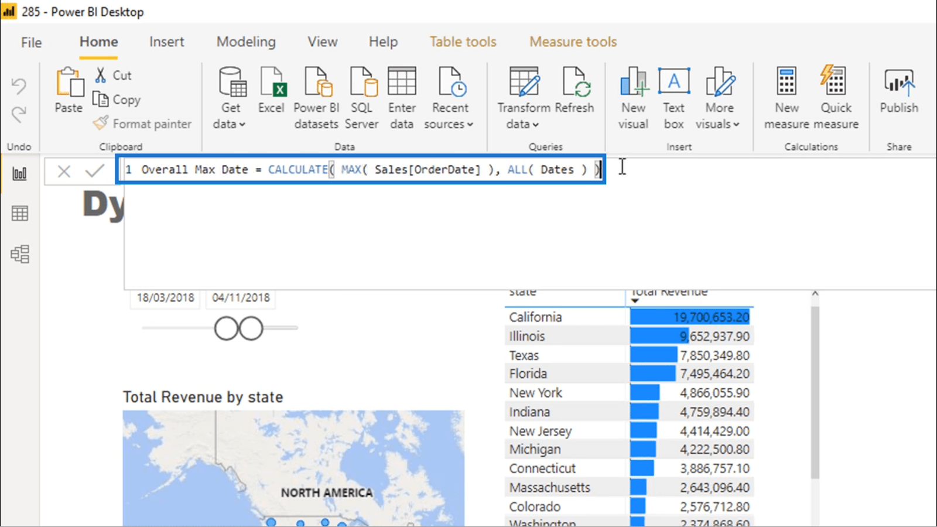Select the Massachusetts row
Viewport: 937px width, 527px height.
[x=629, y=487]
